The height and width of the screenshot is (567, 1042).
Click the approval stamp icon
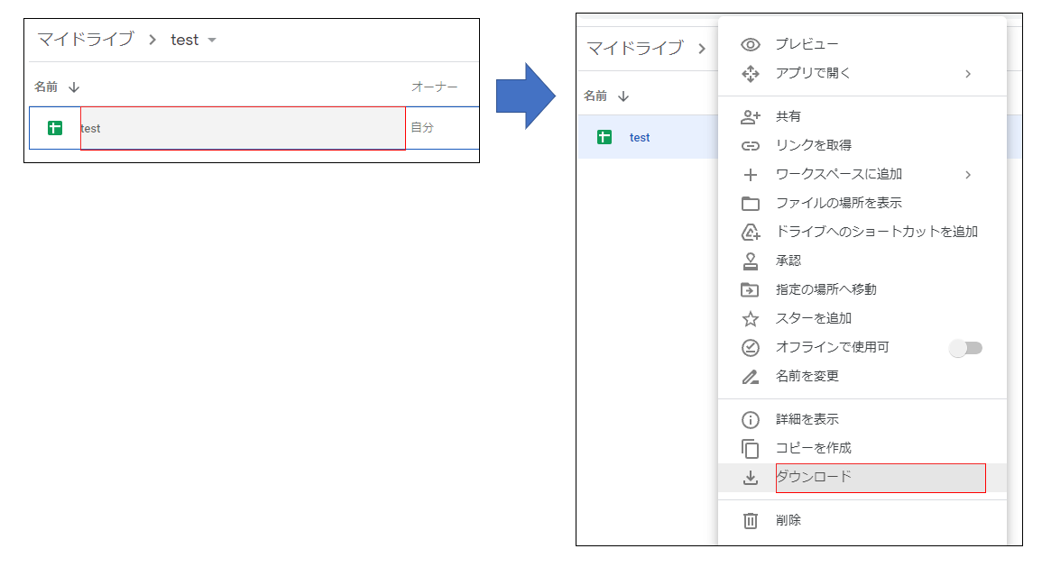(750, 261)
